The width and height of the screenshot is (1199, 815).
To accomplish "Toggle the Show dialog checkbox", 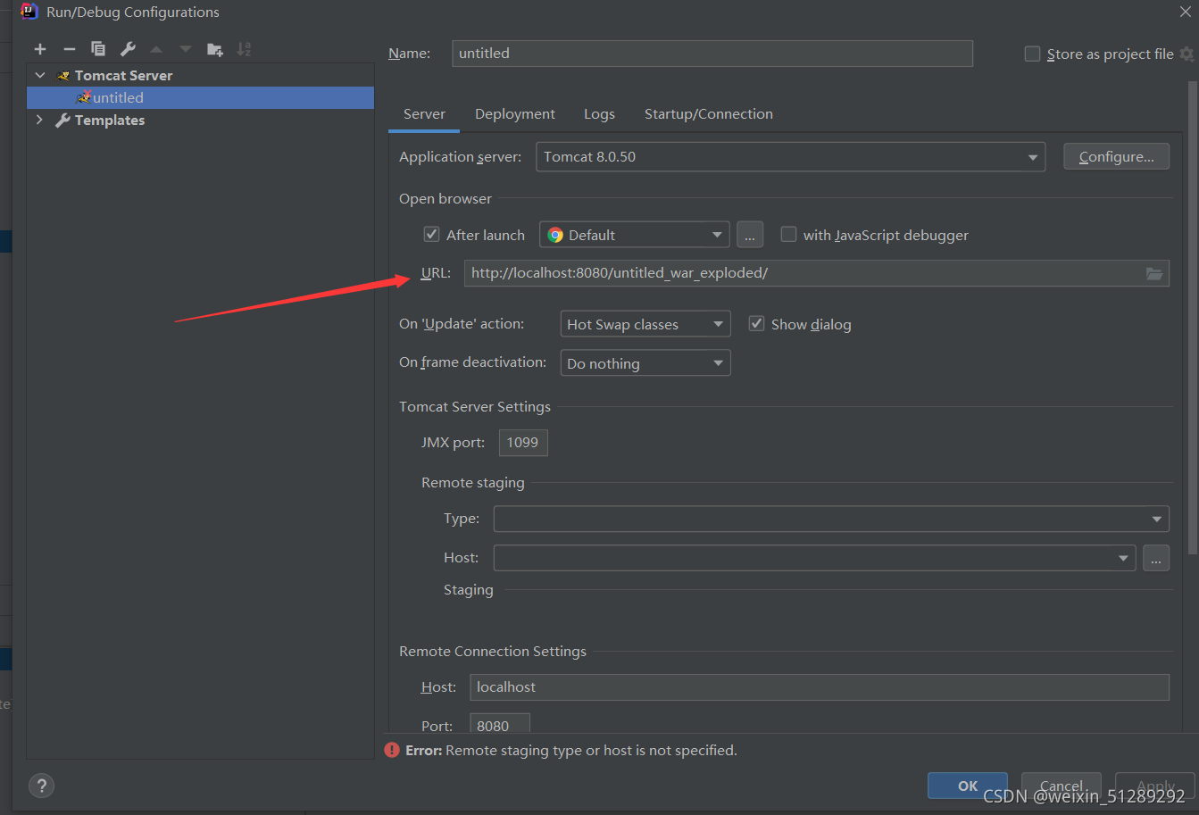I will [756, 323].
